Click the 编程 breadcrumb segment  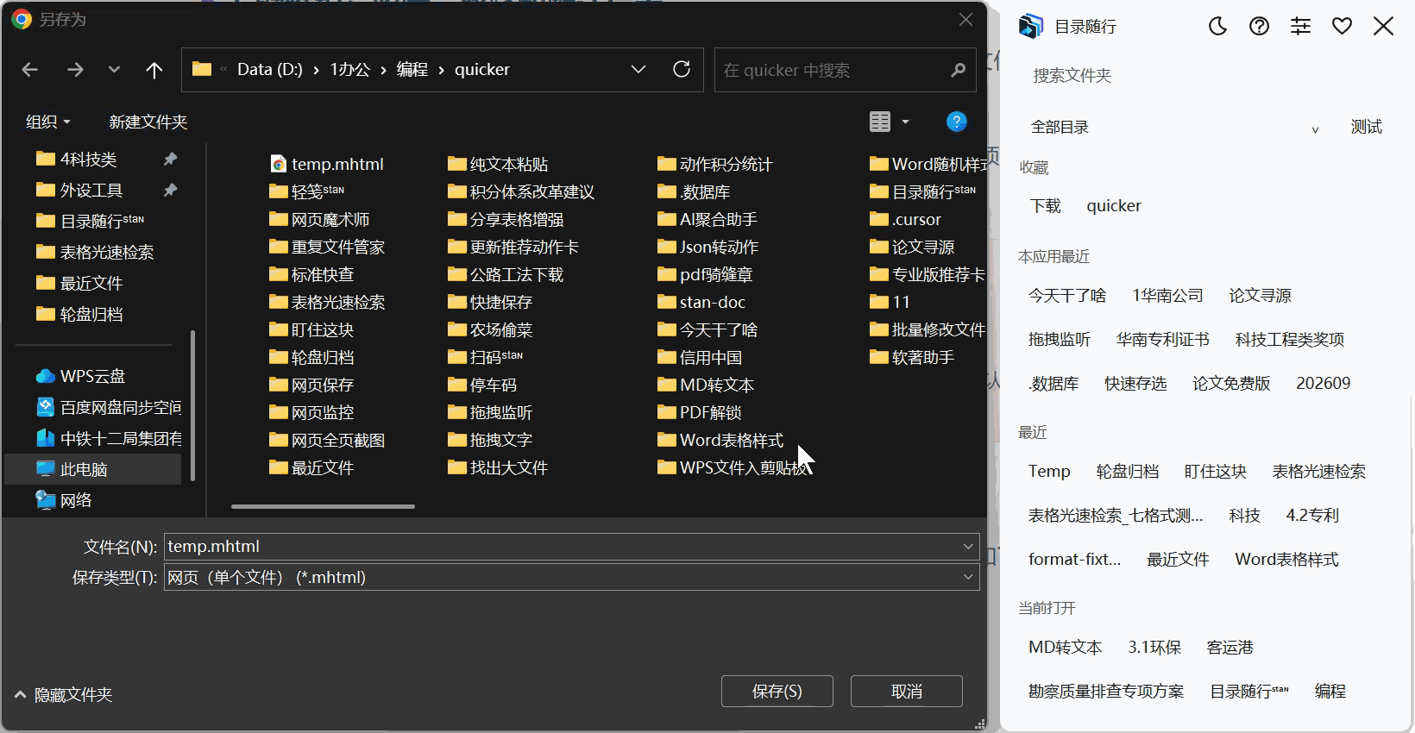(412, 69)
